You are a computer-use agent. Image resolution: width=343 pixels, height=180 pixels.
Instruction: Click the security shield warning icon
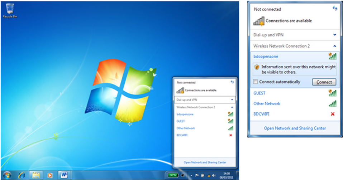click(x=257, y=67)
